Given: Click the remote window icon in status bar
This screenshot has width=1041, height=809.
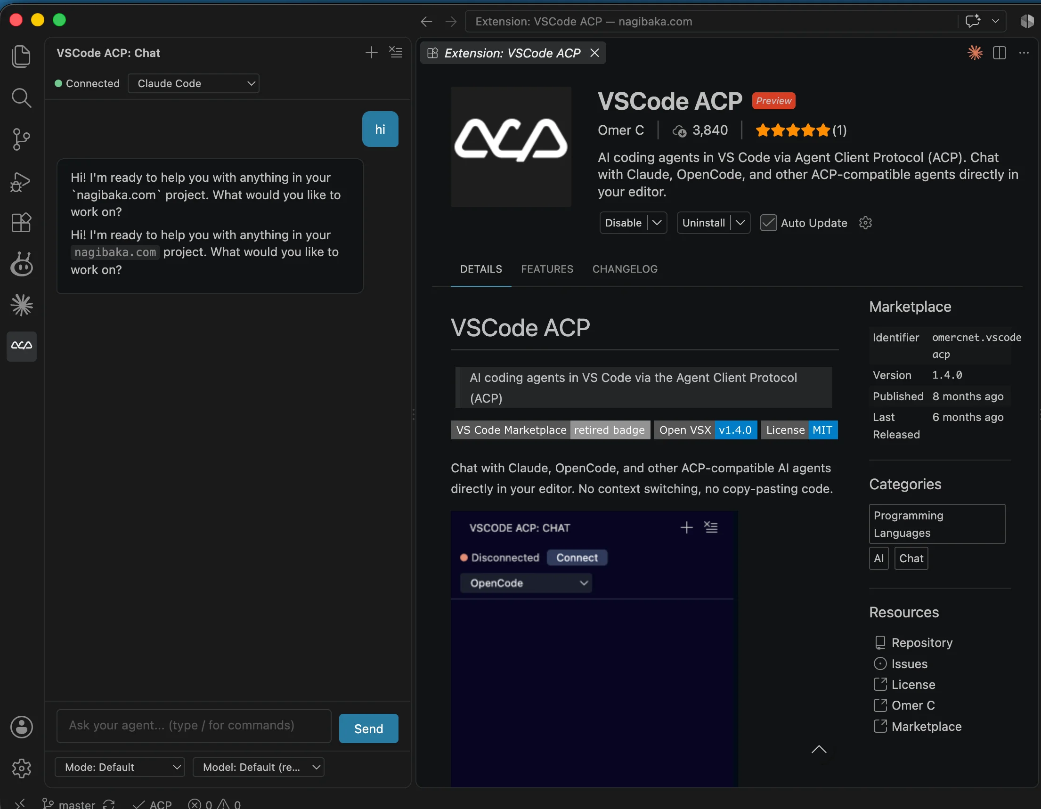Looking at the screenshot, I should [x=19, y=804].
